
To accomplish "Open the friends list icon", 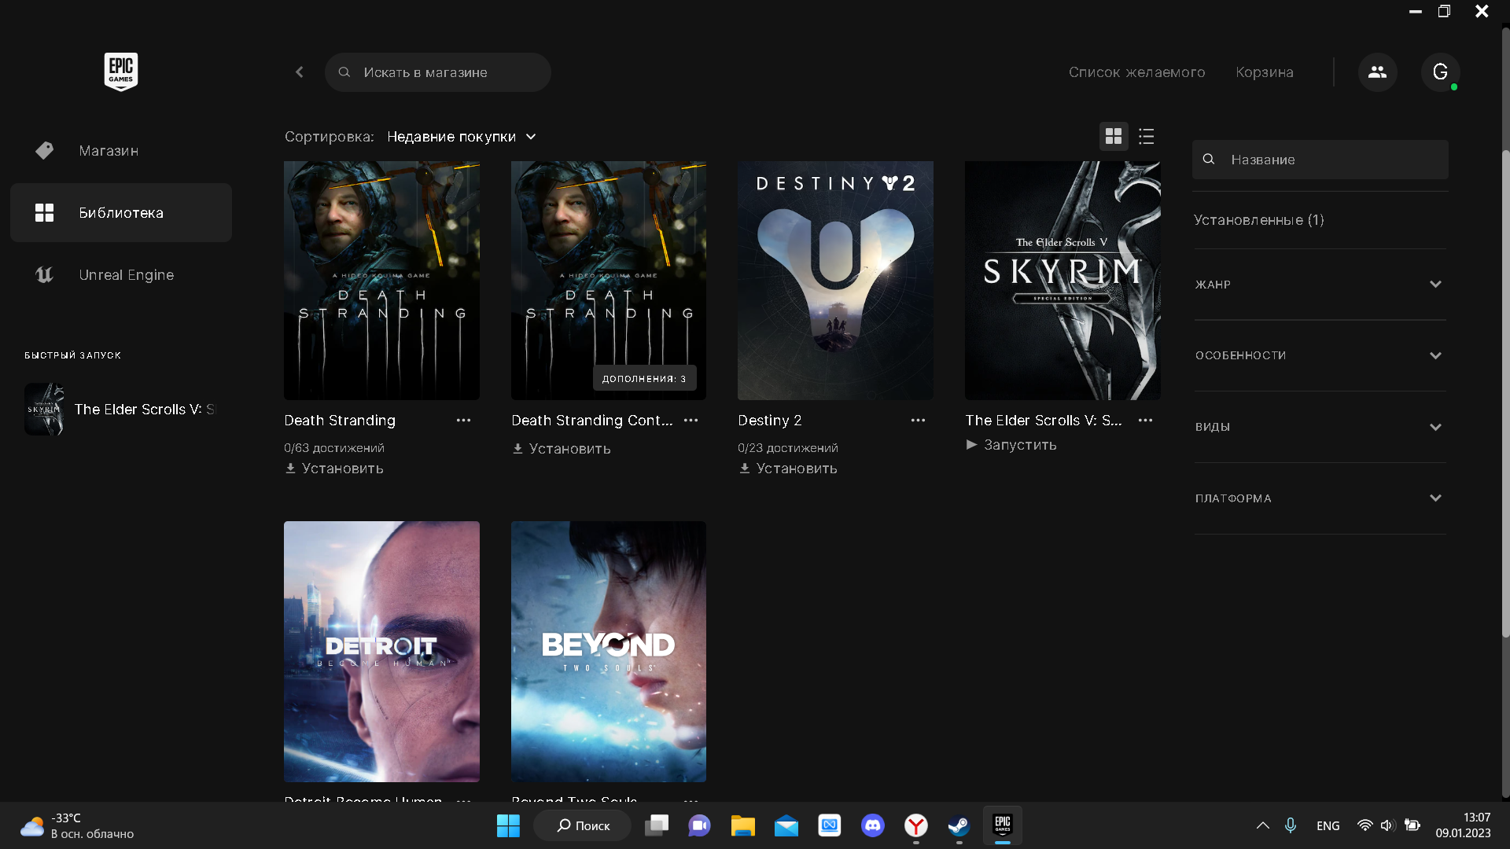I will pos(1377,72).
